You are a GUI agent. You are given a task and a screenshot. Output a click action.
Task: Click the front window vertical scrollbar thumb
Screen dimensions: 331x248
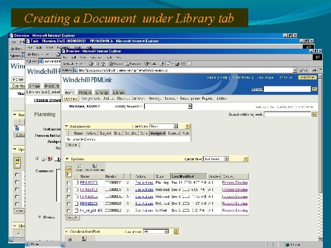[320, 135]
